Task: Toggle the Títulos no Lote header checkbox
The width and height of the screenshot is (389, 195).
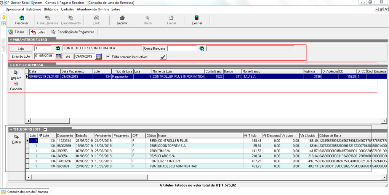Action: coord(45,129)
